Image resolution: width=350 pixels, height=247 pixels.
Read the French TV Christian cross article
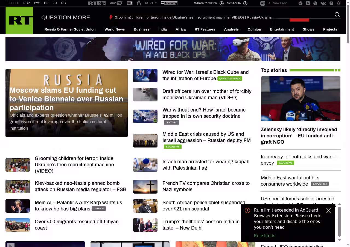[206, 186]
